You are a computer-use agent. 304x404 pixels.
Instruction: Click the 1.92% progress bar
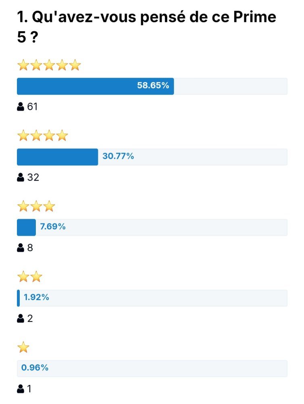152,298
